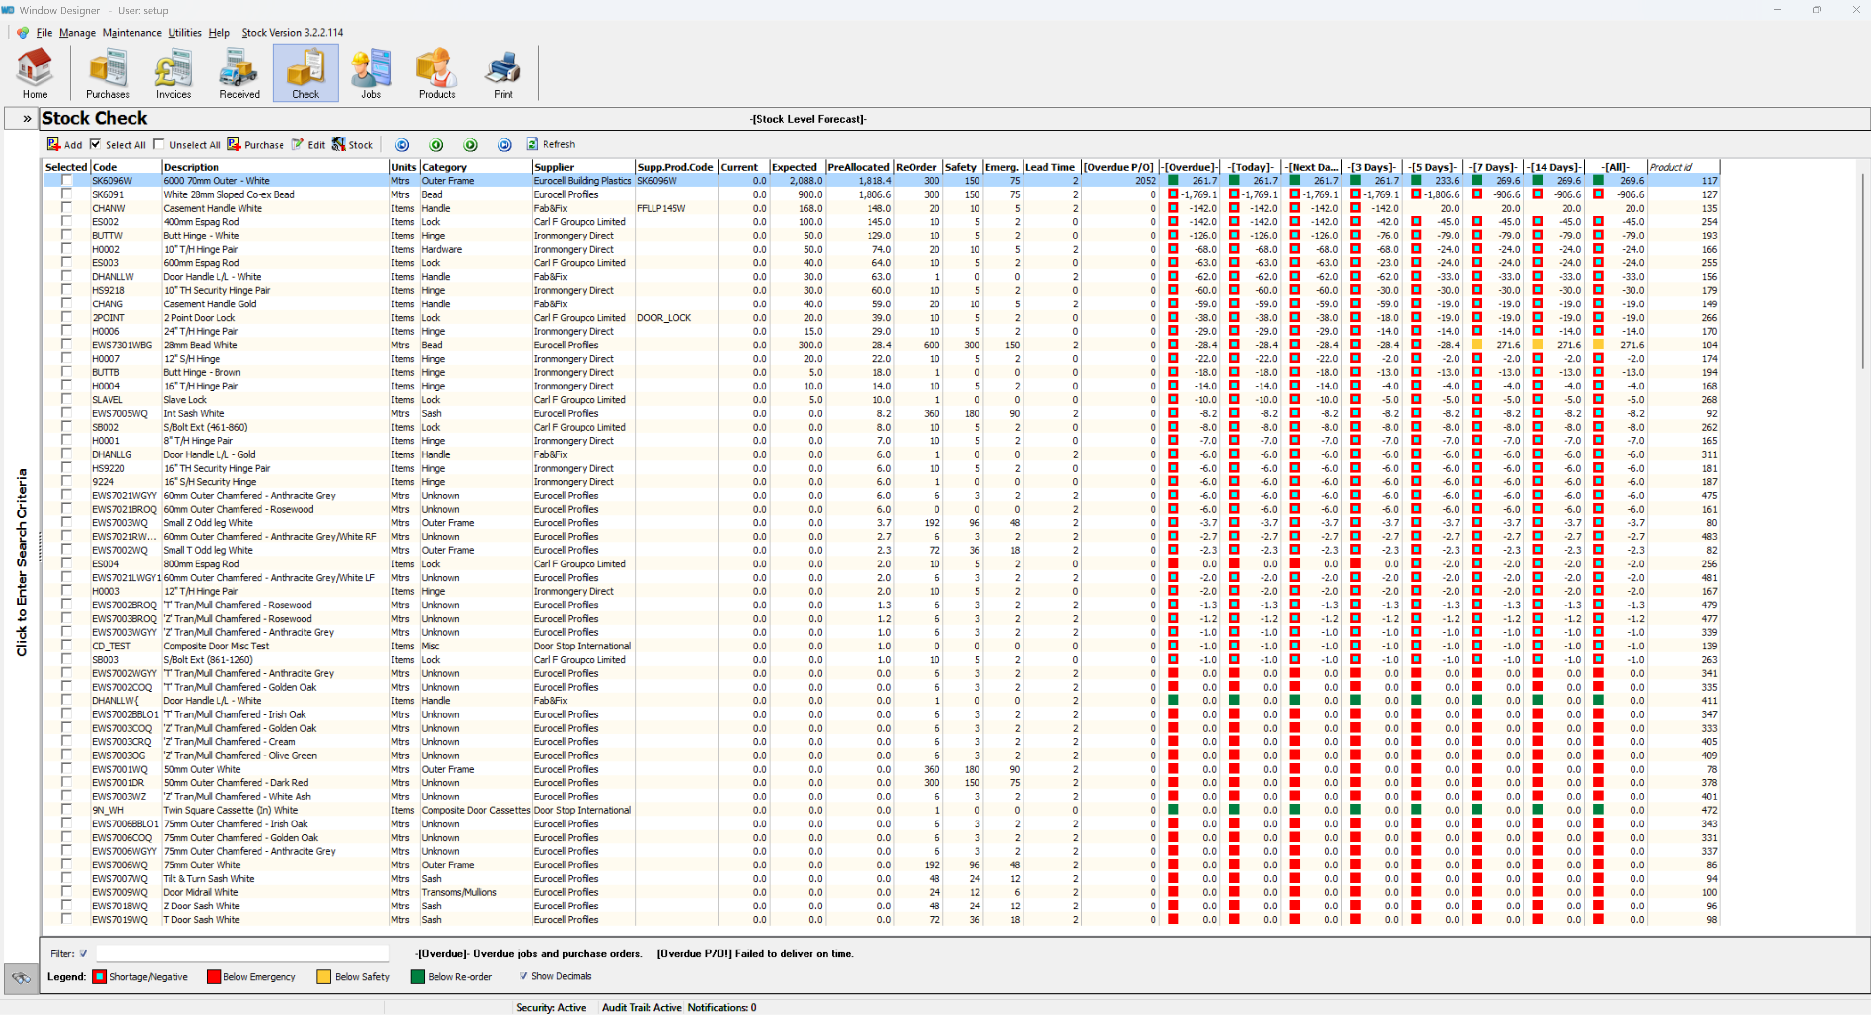Click into the Filter text field

[242, 953]
